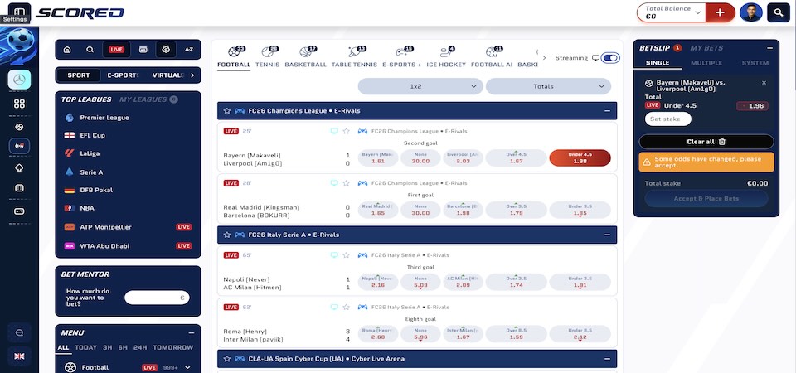Viewport: 796px width, 373px height.
Task: Open the game controller icon in the sidebar
Action: pyautogui.click(x=19, y=211)
